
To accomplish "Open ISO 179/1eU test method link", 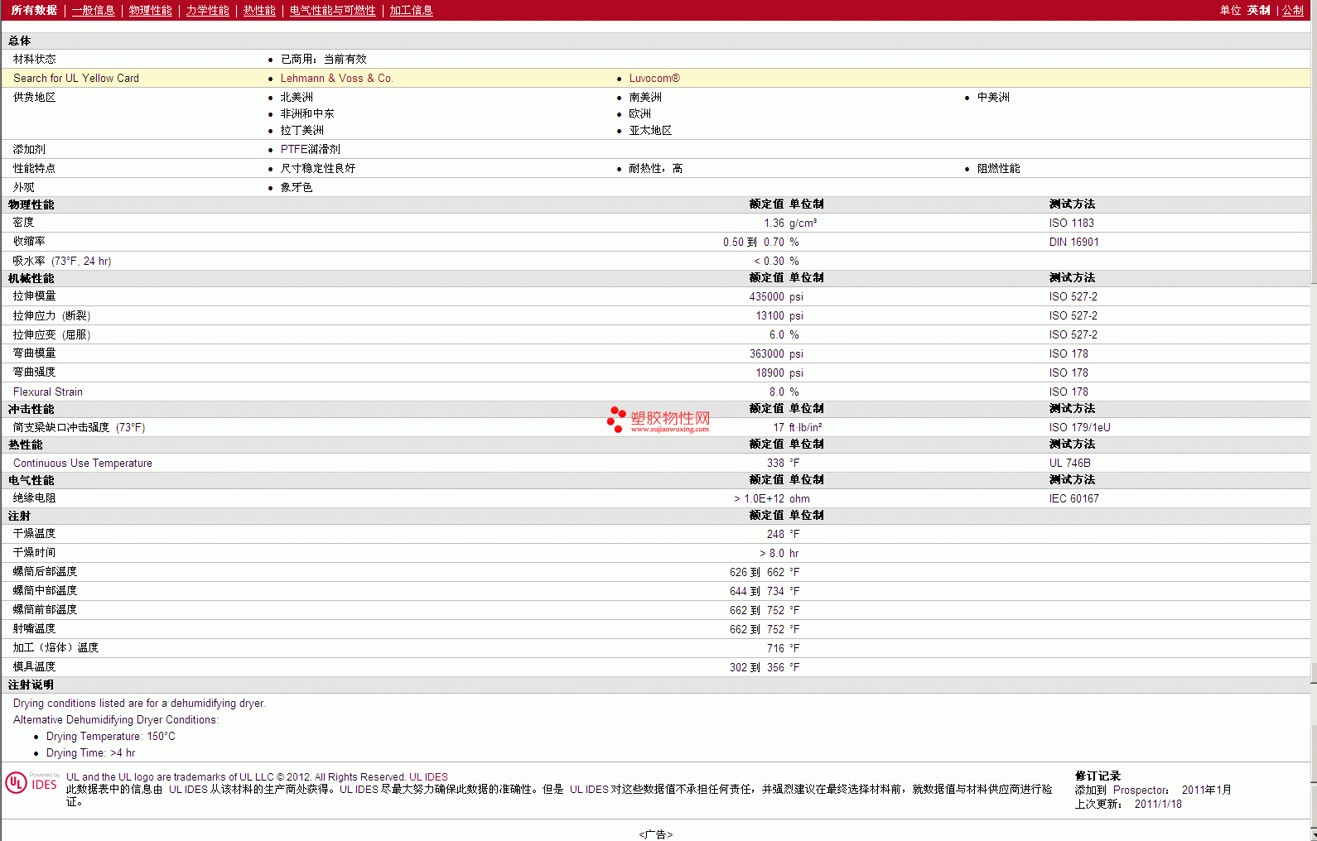I will coord(1080,427).
